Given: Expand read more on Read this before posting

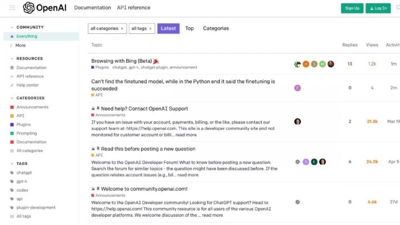Looking at the screenshot, I should 188,175.
